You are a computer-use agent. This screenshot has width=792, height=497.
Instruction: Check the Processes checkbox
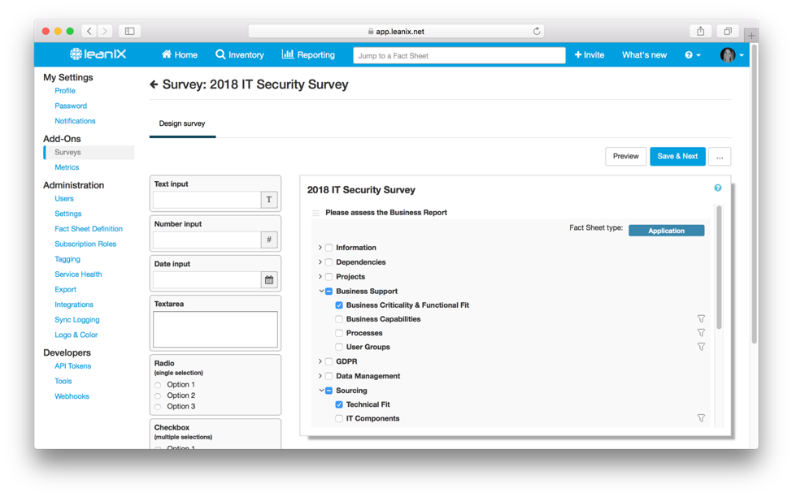(338, 332)
